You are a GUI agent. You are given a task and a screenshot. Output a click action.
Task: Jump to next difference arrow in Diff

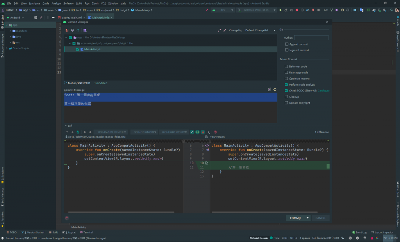coord(72,132)
